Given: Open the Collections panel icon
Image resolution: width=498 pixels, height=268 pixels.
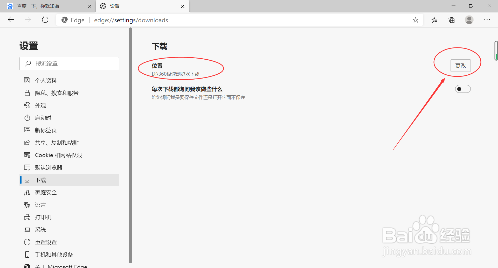Looking at the screenshot, I should tap(452, 20).
